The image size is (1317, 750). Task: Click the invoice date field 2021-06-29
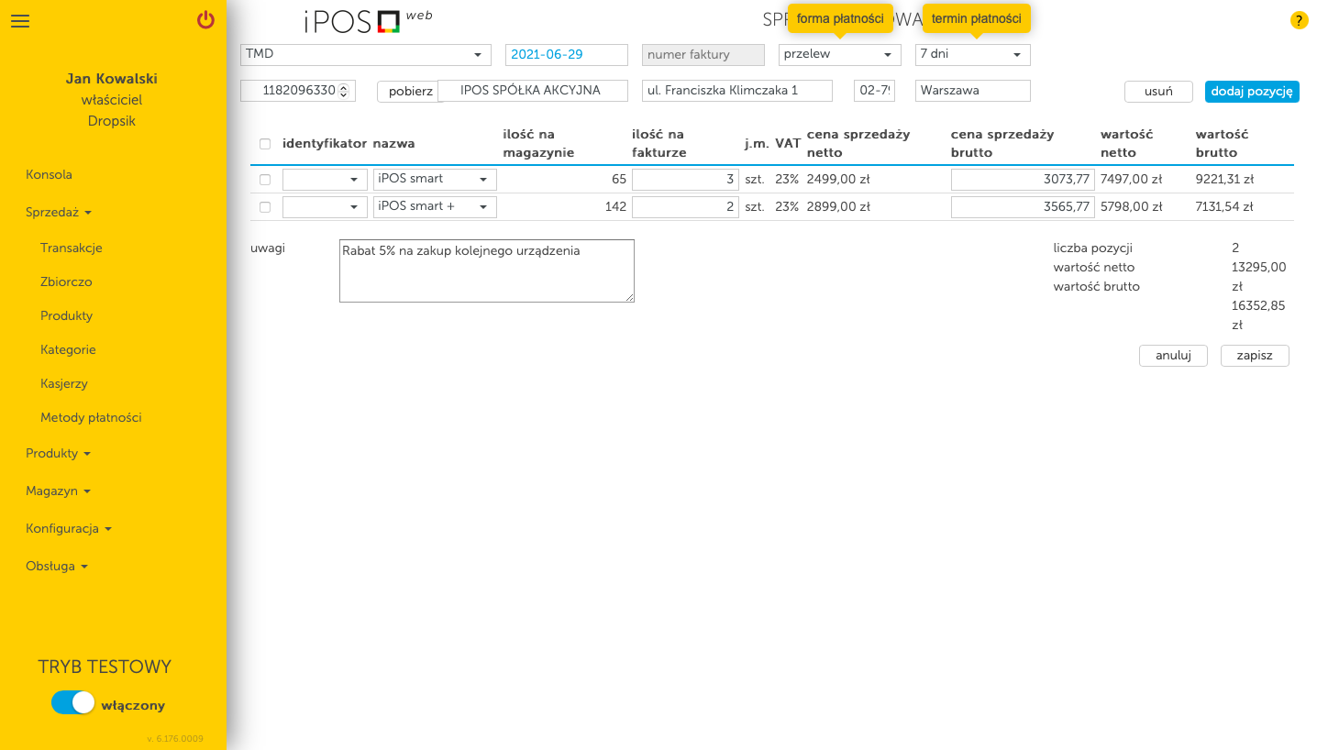[x=566, y=54]
